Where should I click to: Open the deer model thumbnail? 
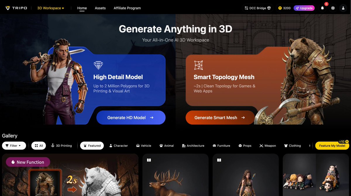[175, 175]
